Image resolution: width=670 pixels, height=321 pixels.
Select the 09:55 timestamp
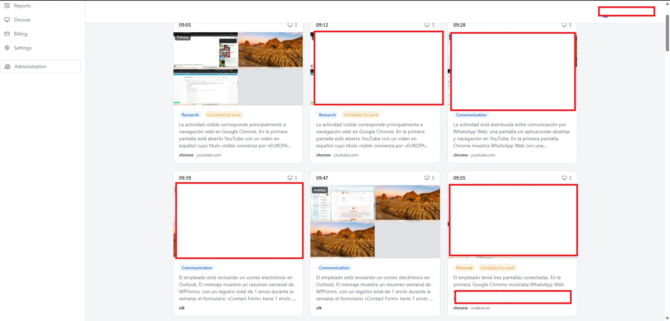[459, 178]
